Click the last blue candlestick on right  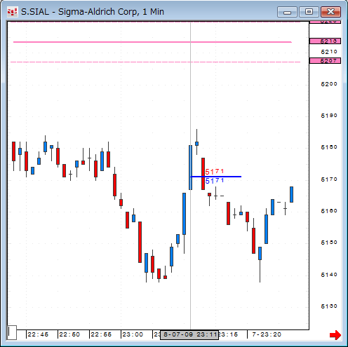click(291, 194)
